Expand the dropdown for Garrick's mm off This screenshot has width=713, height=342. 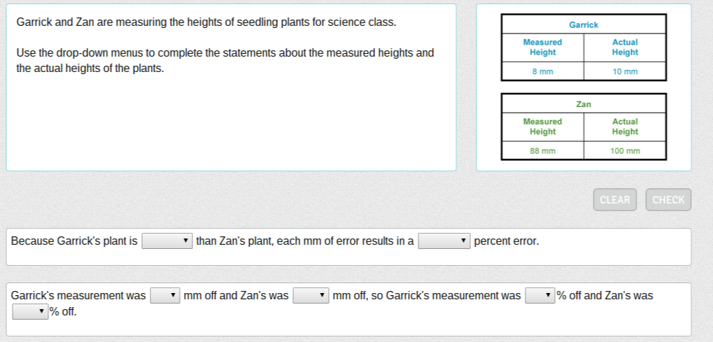pos(165,296)
